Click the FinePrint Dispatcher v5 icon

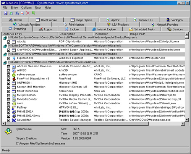[14, 79]
